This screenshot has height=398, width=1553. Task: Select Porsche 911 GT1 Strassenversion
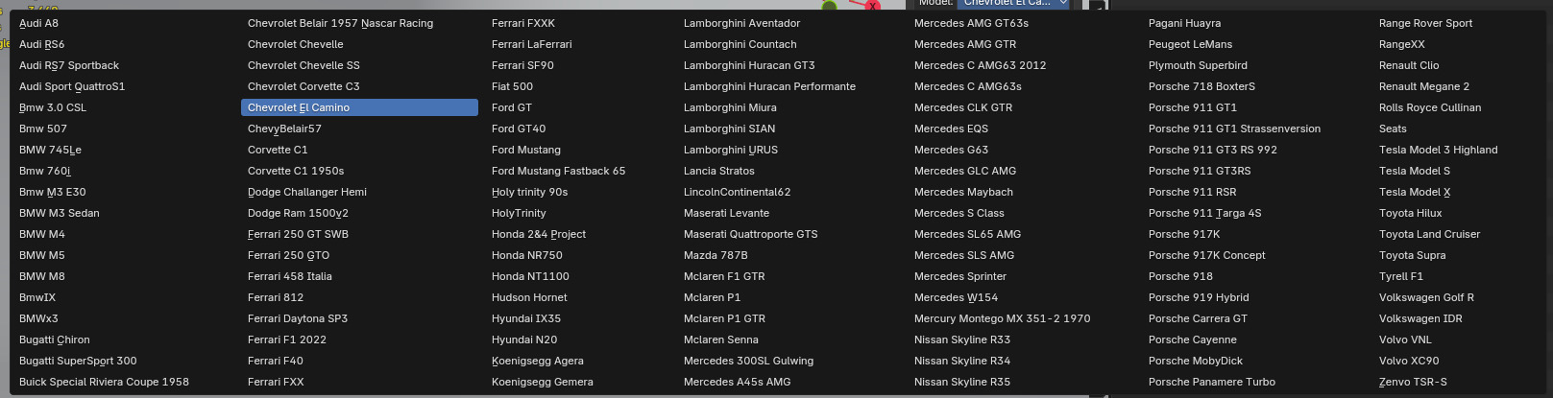pyautogui.click(x=1234, y=129)
